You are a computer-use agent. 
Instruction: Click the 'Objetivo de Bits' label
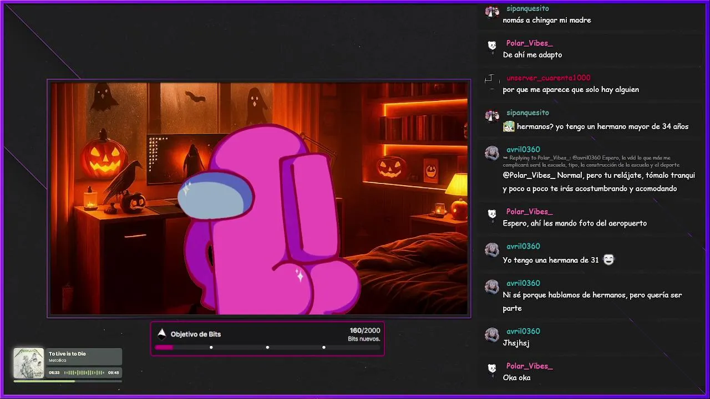196,334
